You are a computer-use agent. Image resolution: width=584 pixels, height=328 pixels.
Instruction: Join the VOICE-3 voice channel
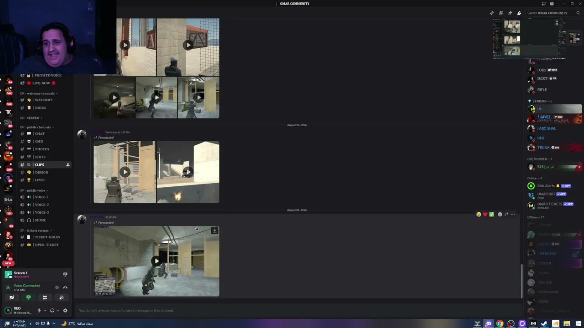[45, 212]
